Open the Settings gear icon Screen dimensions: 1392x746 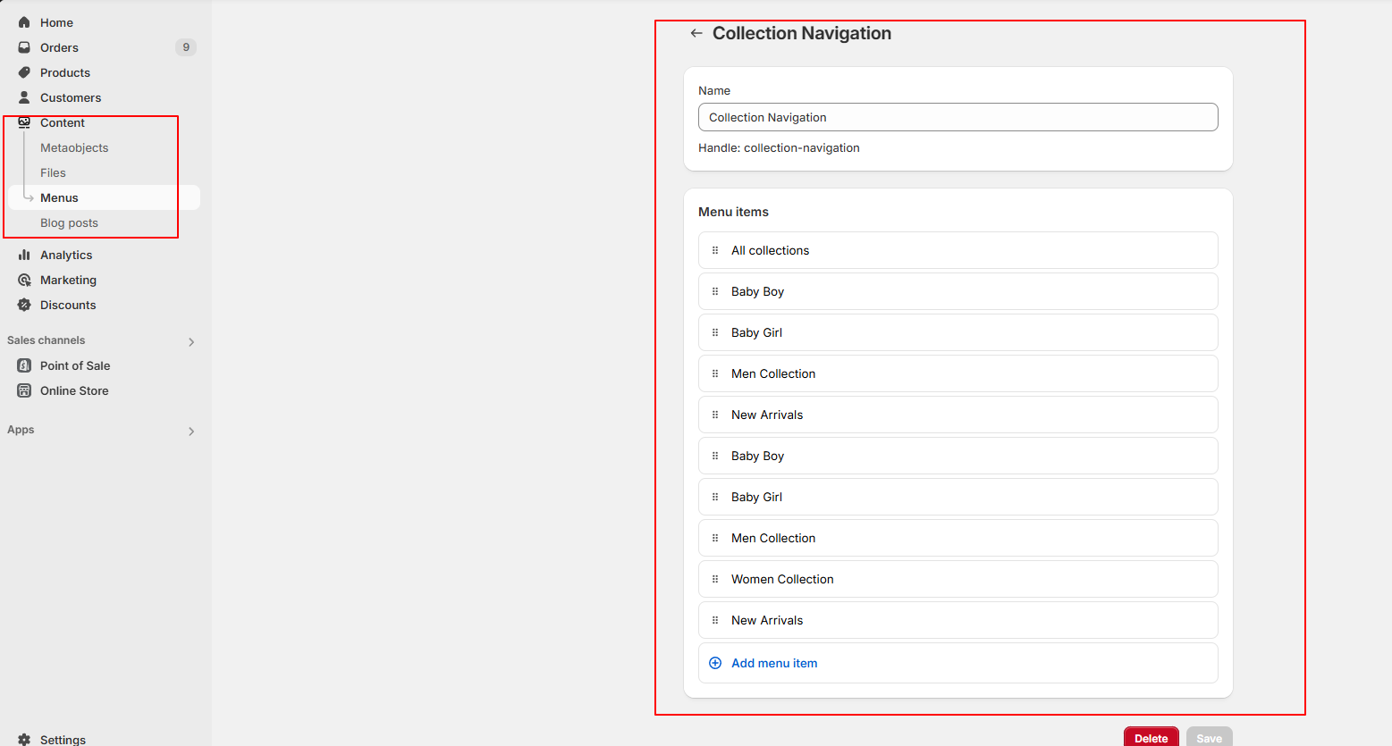(x=25, y=738)
